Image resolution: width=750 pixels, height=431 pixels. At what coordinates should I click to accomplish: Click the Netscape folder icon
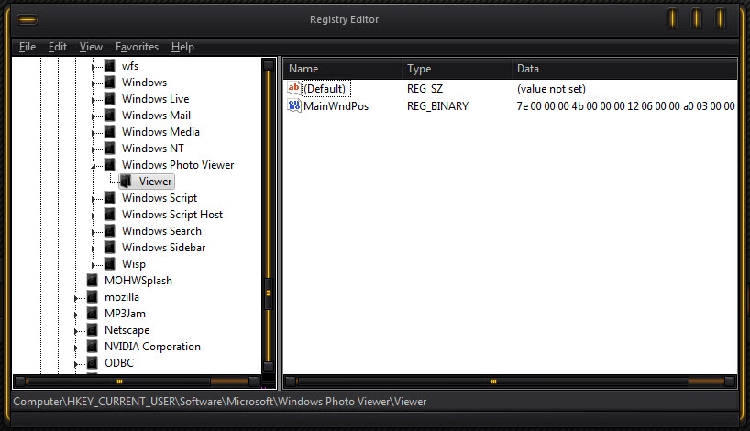click(93, 330)
